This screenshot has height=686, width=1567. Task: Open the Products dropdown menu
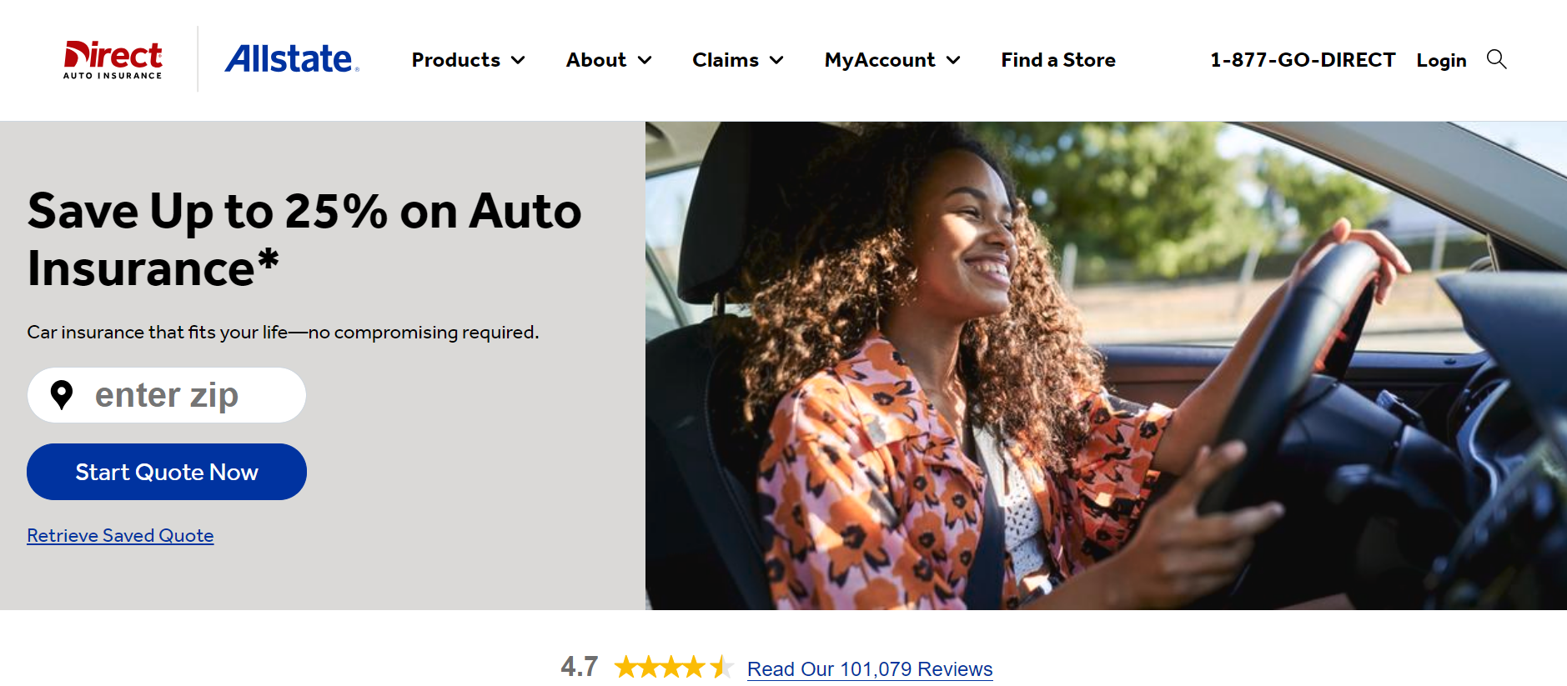pos(455,60)
